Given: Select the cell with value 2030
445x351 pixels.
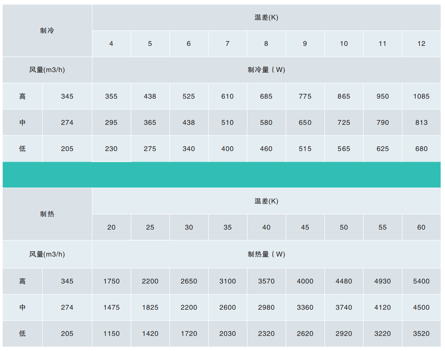Looking at the screenshot, I should 227,334.
